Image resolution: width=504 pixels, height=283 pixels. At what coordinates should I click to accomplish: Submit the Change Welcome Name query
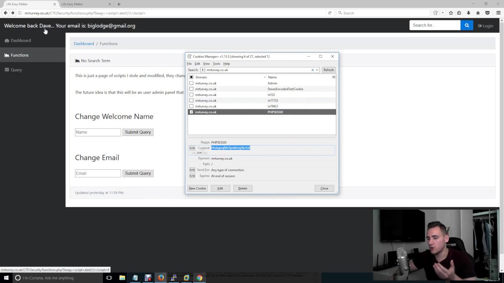tap(138, 132)
